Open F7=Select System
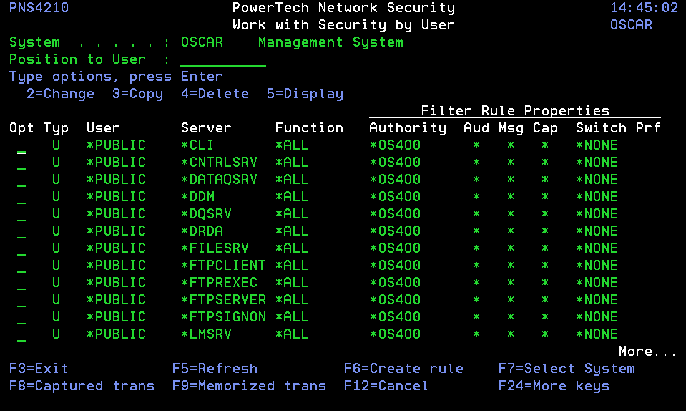This screenshot has height=411, width=686. tap(567, 369)
